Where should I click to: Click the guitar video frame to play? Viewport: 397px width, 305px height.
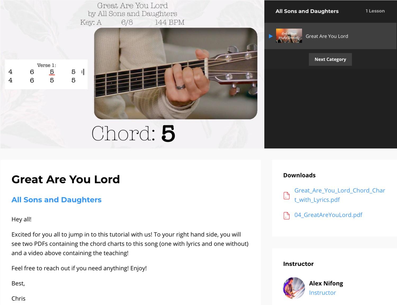[175, 74]
